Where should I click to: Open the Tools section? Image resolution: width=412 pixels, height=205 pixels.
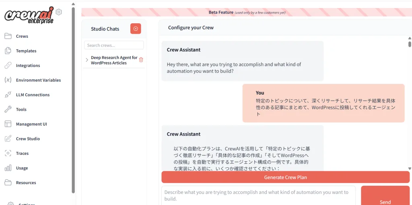21,110
